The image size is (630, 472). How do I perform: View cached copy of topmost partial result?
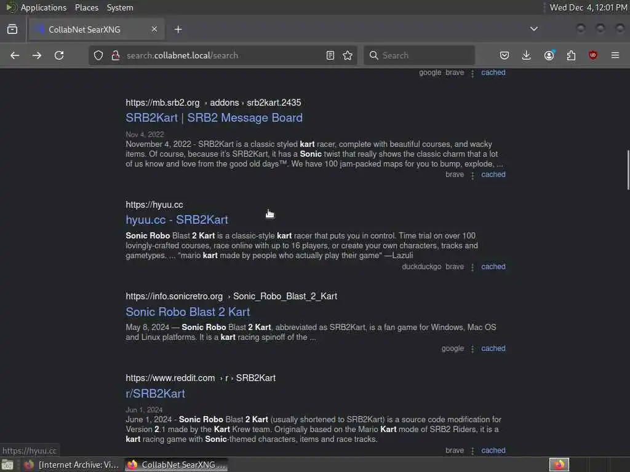[x=493, y=73]
